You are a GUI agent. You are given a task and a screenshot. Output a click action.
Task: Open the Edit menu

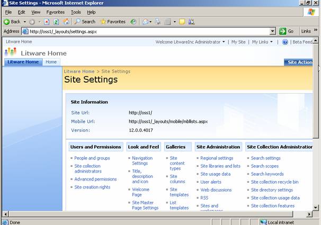[x=21, y=12]
